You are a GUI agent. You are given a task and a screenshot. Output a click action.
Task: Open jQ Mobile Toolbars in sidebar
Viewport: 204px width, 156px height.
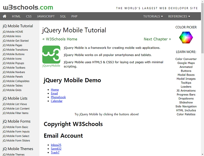point(14,68)
